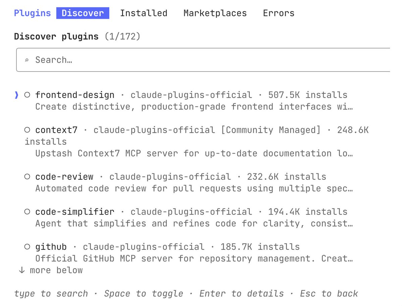
Task: Click the 'more below' indicator text
Action: [x=56, y=270]
